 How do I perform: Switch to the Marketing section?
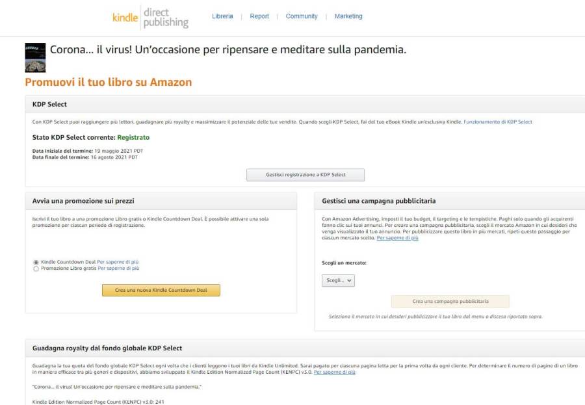pyautogui.click(x=348, y=16)
